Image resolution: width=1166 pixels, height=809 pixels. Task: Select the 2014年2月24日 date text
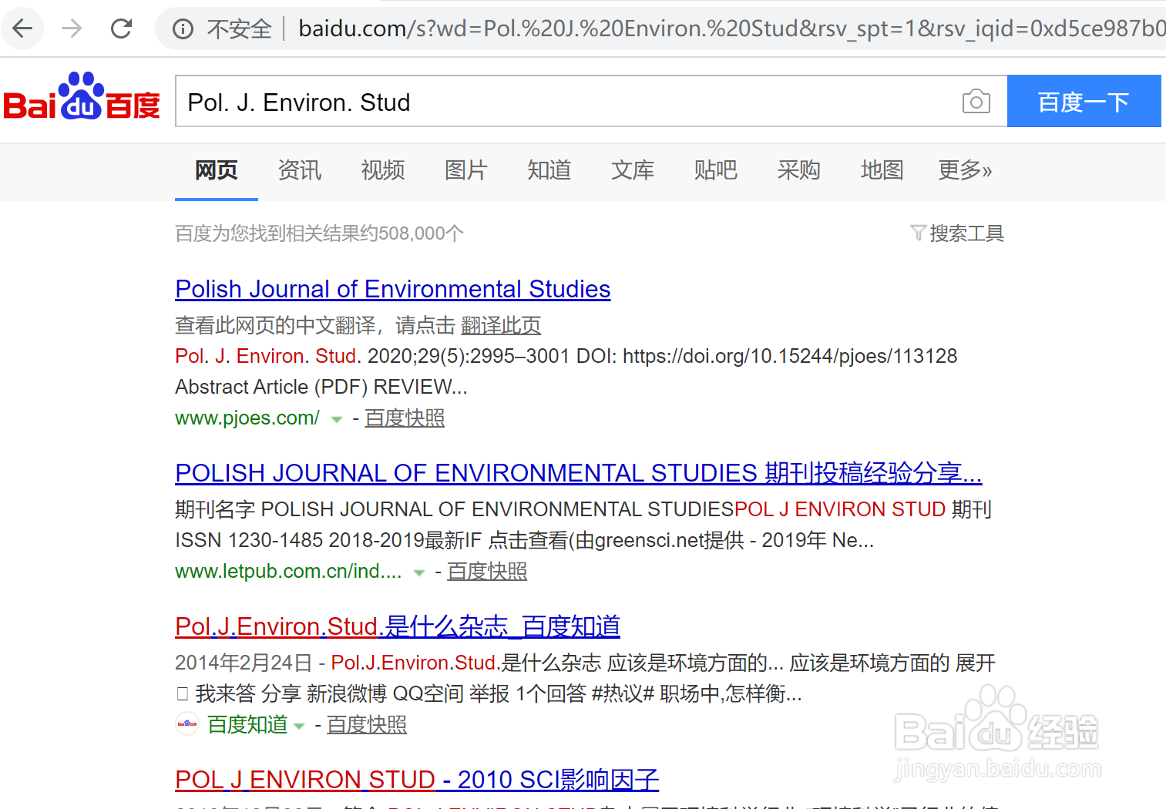pyautogui.click(x=244, y=663)
